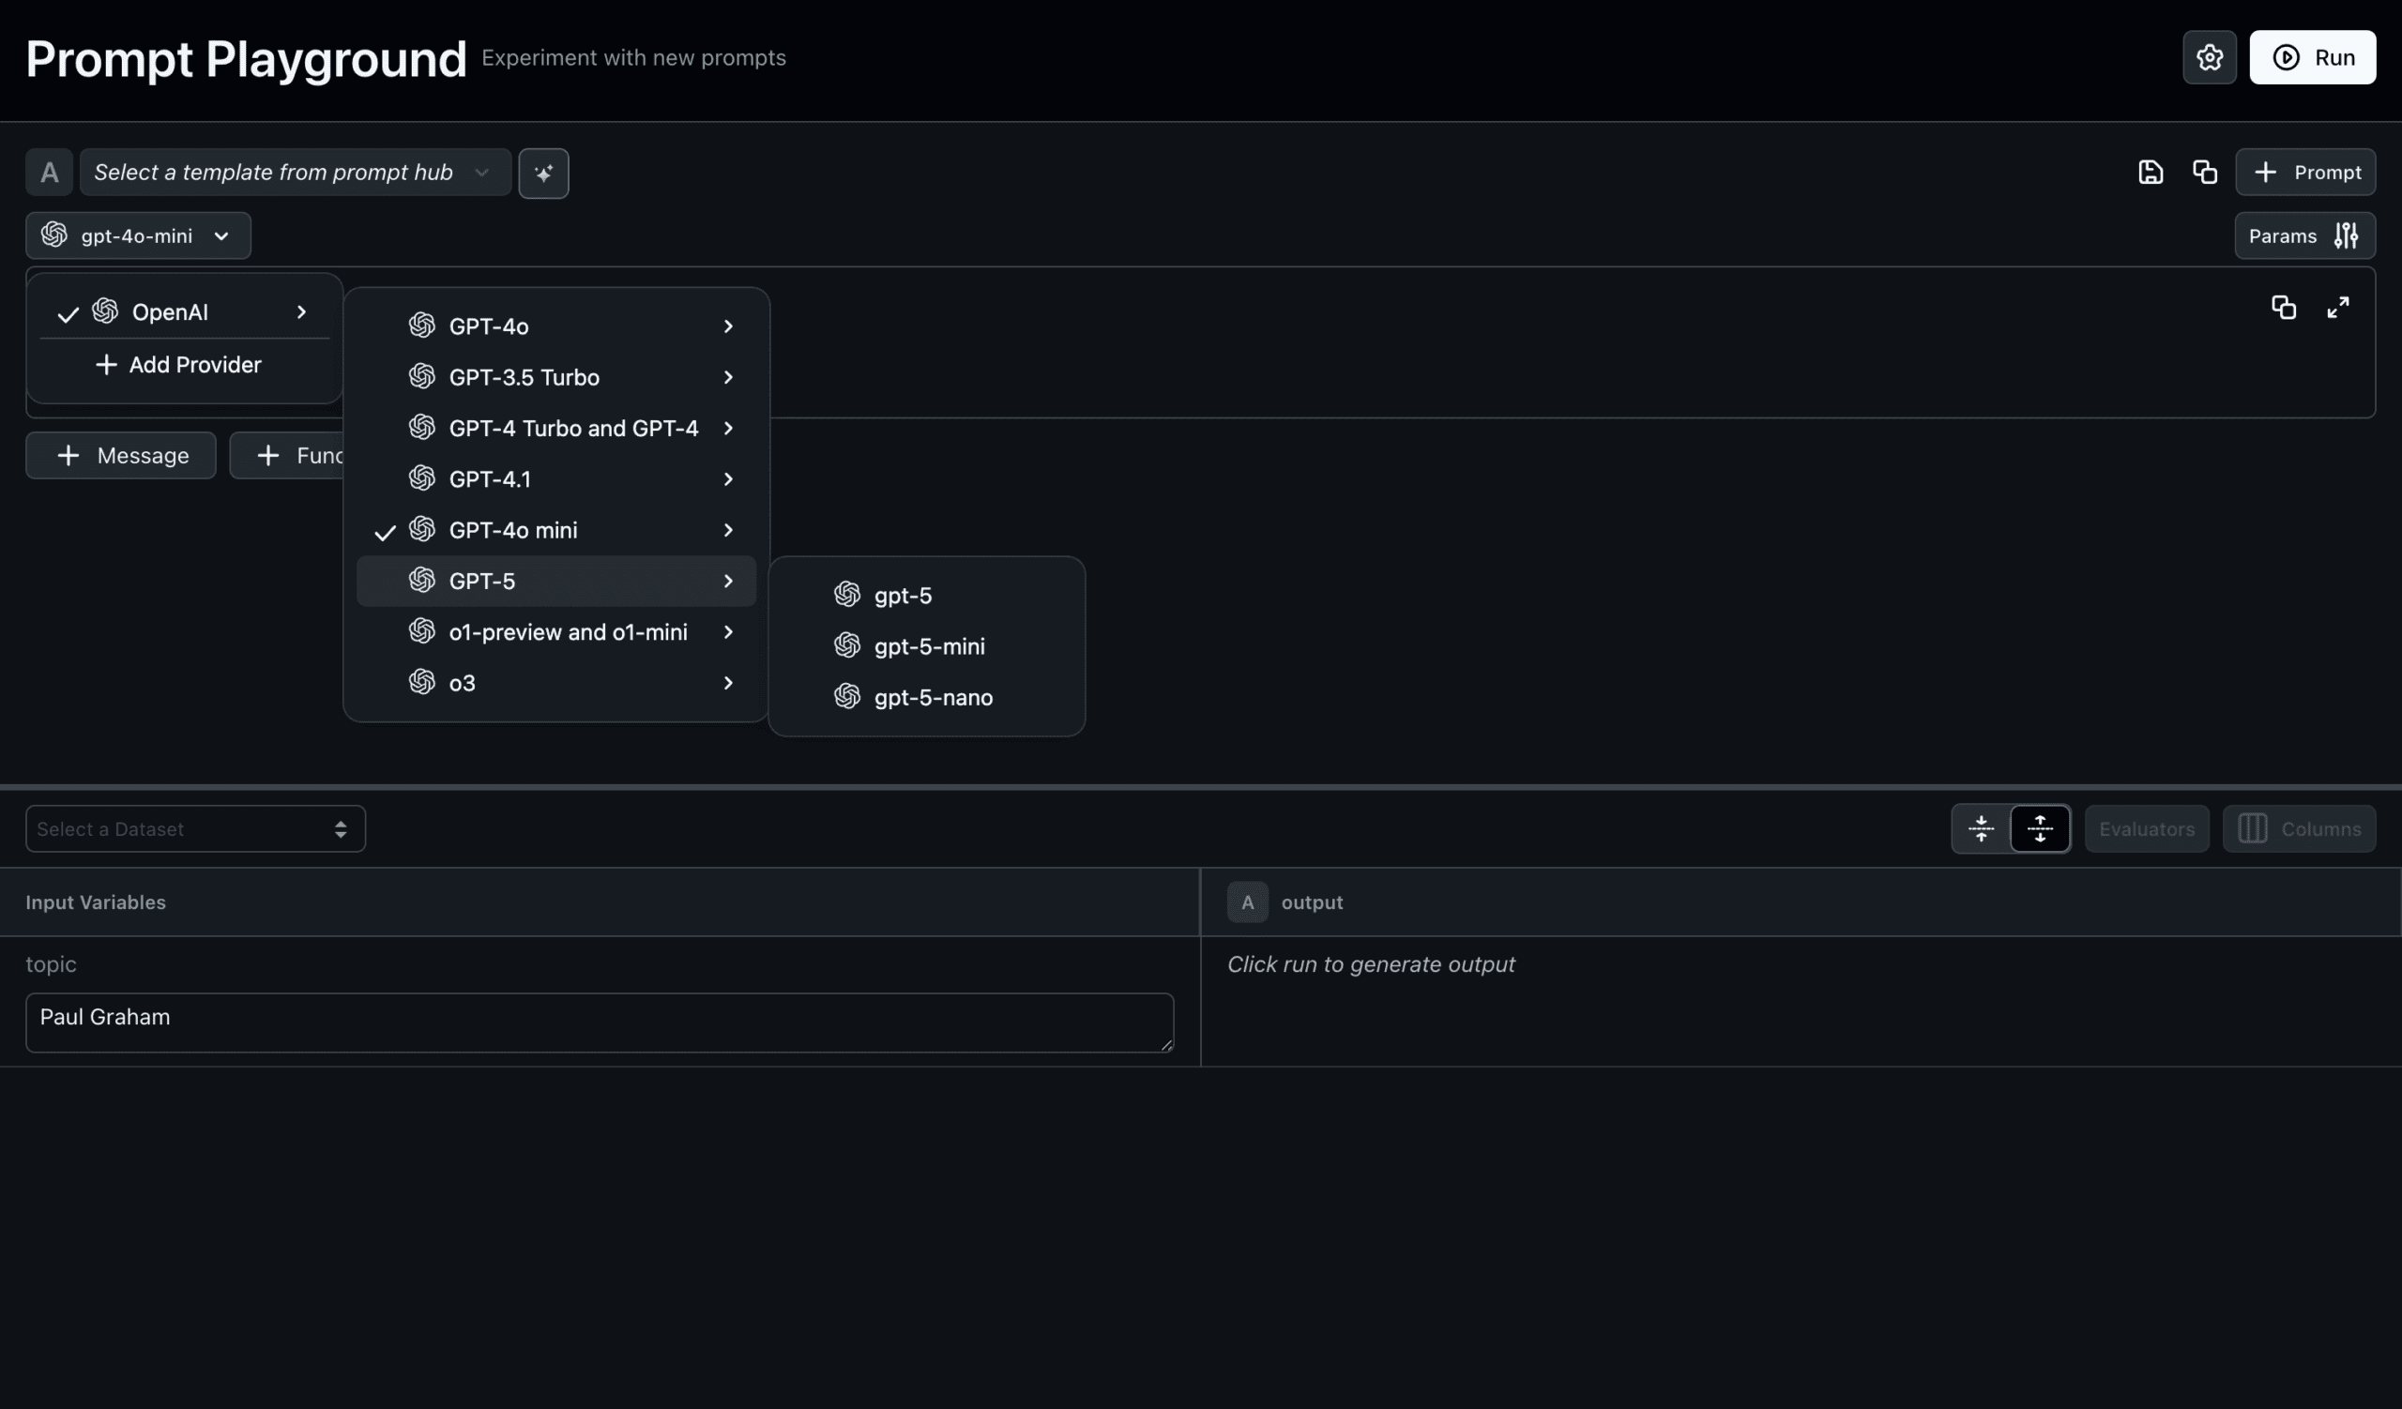Copy message content with copy icon

[2283, 308]
